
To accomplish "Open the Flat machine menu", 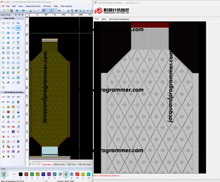I will (x=66, y=6).
